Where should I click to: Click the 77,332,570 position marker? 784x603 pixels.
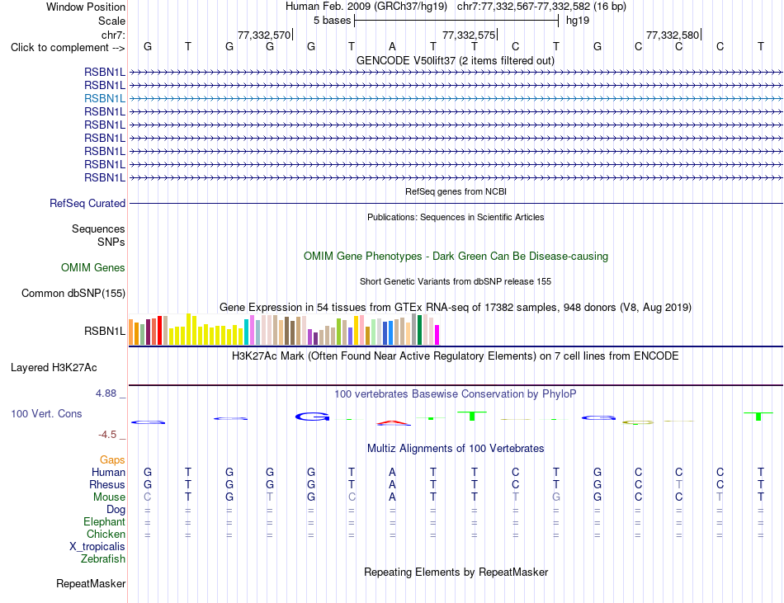pos(264,35)
